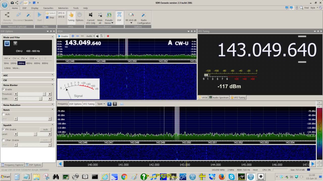323x181 pixels.
Task: Click the minus zoom icon in VFOA
Action: pos(77,36)
